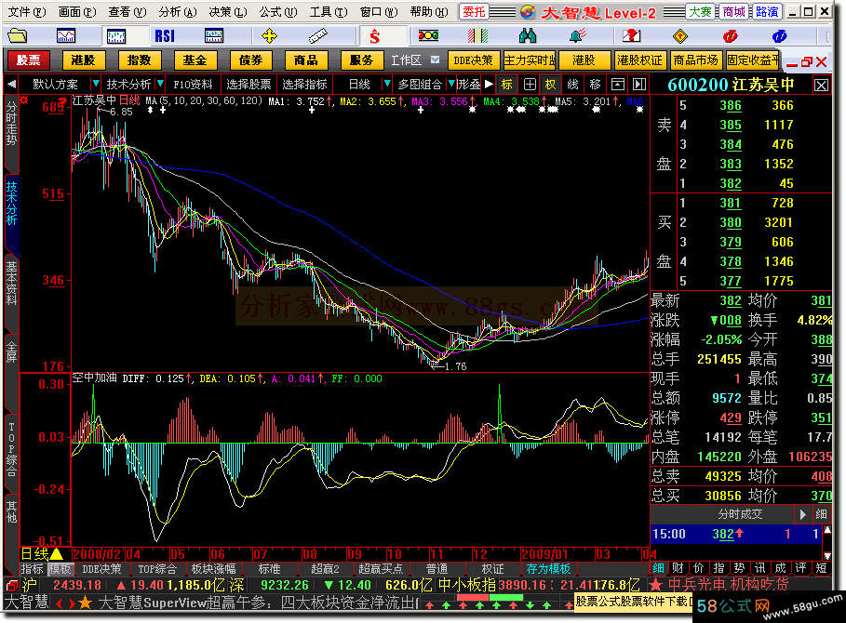Select the K-line chart toolbar icon
This screenshot has height=623, width=846.
click(x=116, y=36)
